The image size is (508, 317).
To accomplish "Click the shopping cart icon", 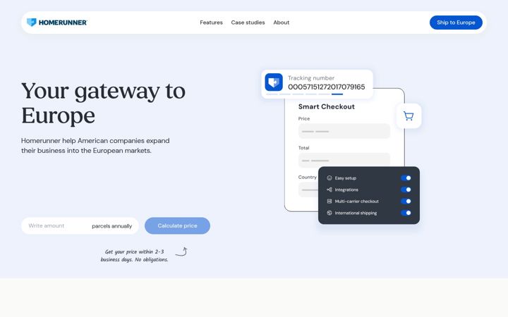I will (409, 116).
